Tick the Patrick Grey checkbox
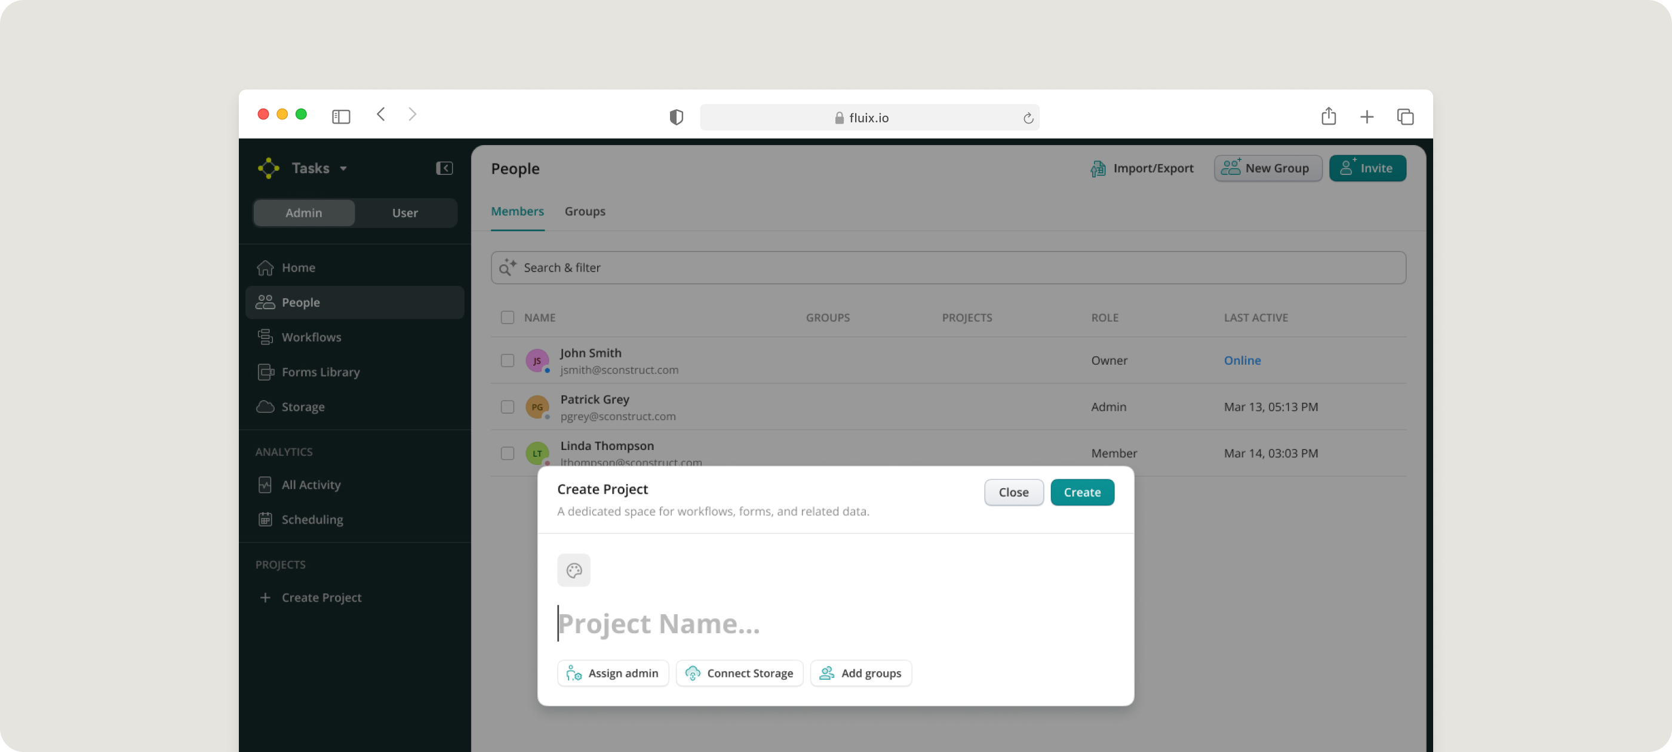Image resolution: width=1672 pixels, height=752 pixels. tap(508, 407)
